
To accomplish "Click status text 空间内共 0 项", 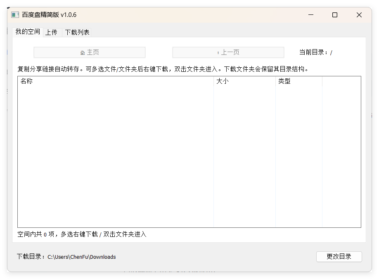I will coord(36,234).
